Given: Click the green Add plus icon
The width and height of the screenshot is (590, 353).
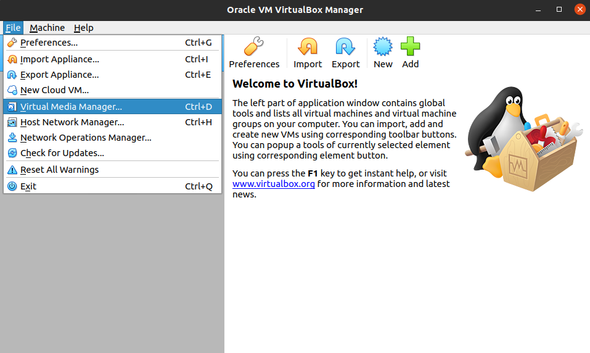Looking at the screenshot, I should pos(410,46).
